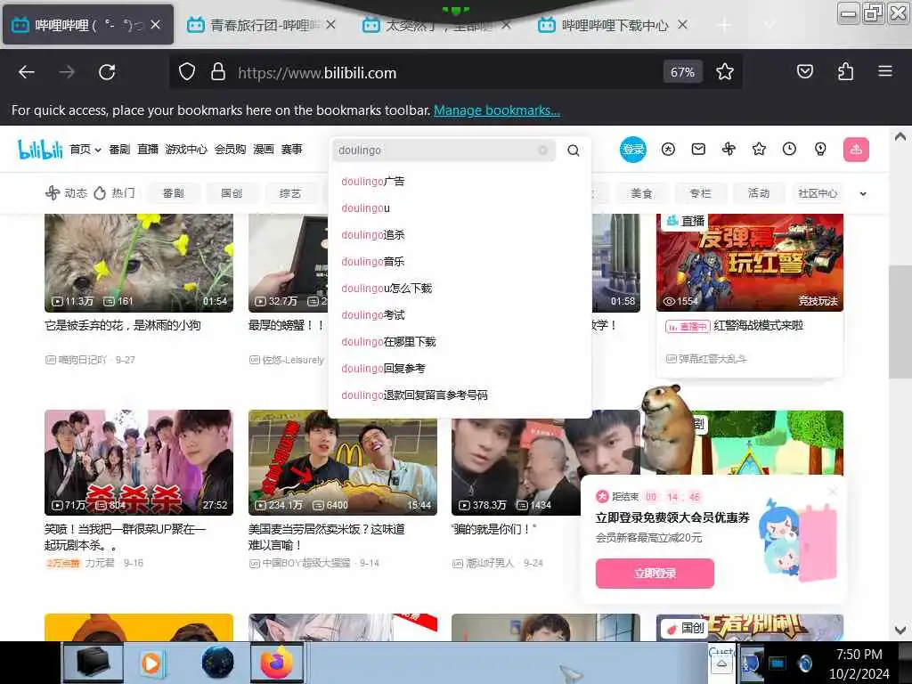The width and height of the screenshot is (912, 684).
Task: Clear the doulingo search text
Action: (542, 150)
